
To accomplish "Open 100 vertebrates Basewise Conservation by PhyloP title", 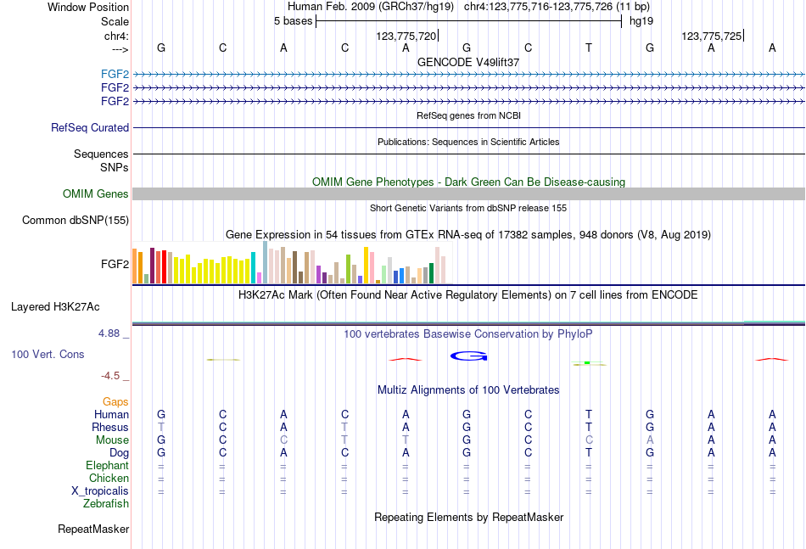I will [x=468, y=334].
